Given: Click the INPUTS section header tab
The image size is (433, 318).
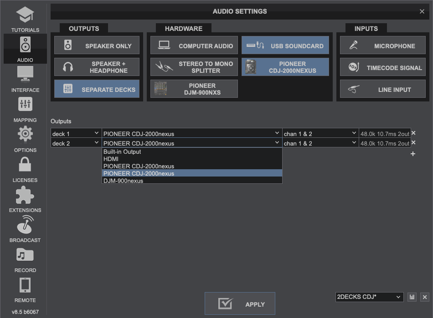Looking at the screenshot, I should point(366,28).
